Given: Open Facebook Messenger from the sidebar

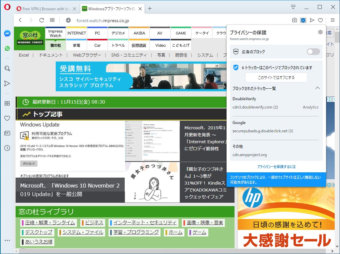Looking at the screenshot, I should 7,34.
